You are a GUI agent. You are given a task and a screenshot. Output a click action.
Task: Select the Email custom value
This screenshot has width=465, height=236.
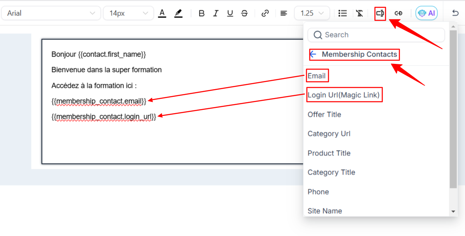pos(317,76)
